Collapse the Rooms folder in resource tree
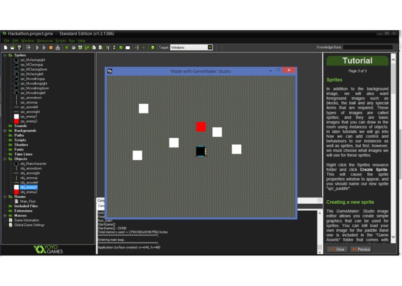402x286 pixels. point(5,197)
